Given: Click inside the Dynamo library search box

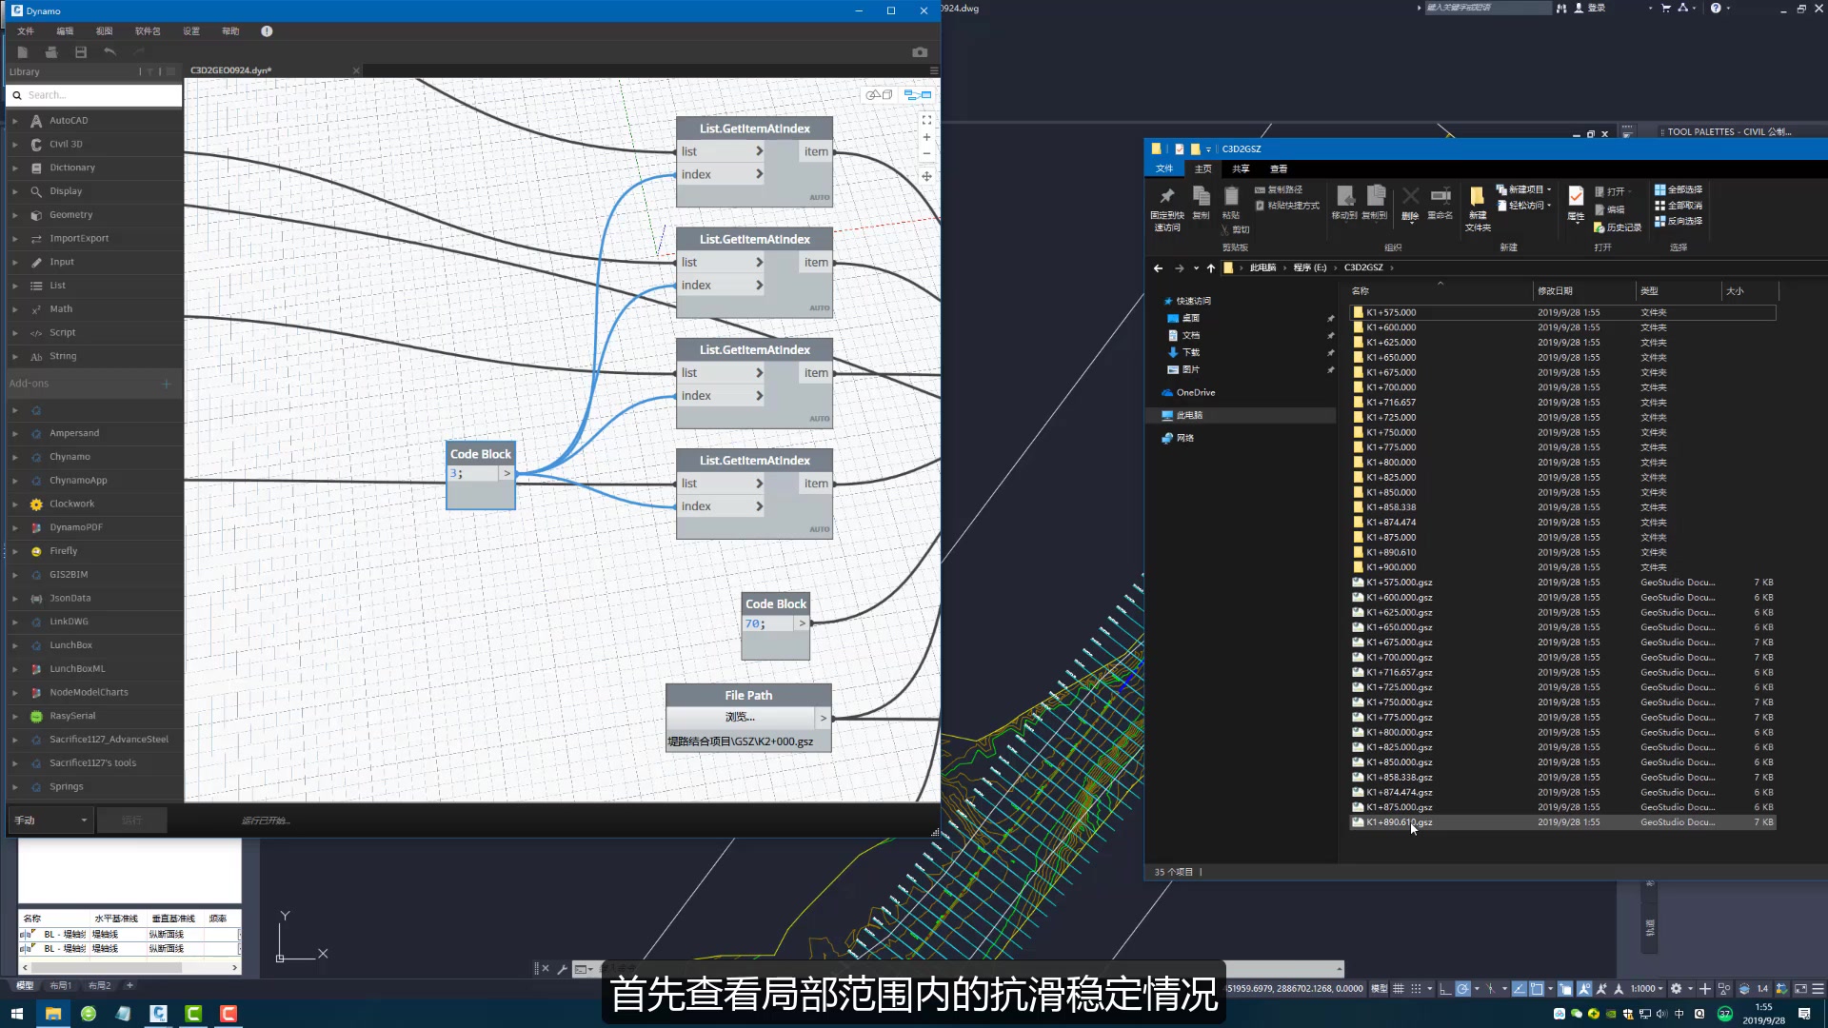Looking at the screenshot, I should (93, 95).
